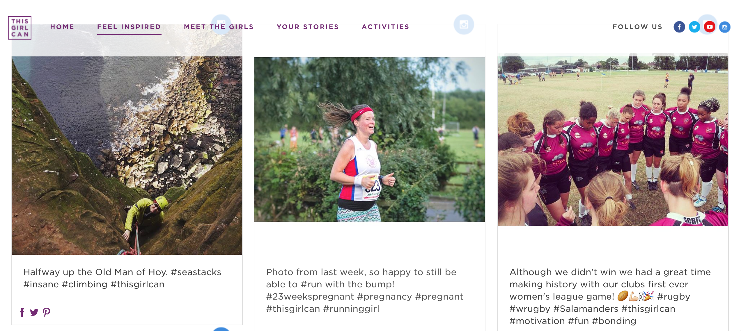Screen dimensions: 741x331
Task: Click Instagram badge above the runner post
Action: click(x=464, y=24)
